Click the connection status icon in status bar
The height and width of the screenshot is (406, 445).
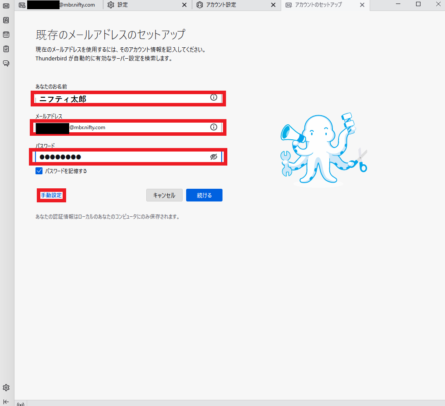point(21,404)
